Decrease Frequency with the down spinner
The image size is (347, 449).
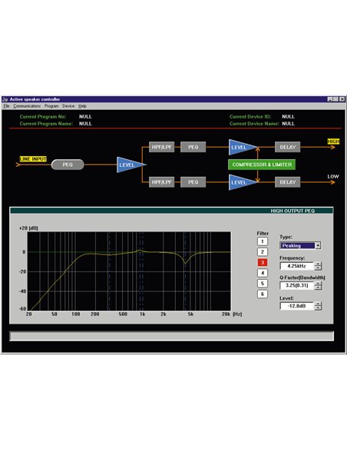click(x=318, y=268)
